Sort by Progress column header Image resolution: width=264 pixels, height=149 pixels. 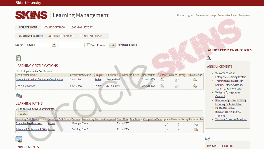click(100, 75)
